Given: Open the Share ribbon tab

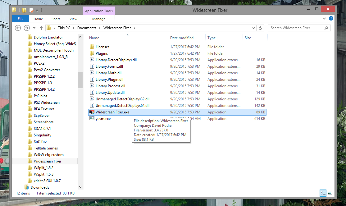Looking at the screenshot, I should (x=56, y=19).
